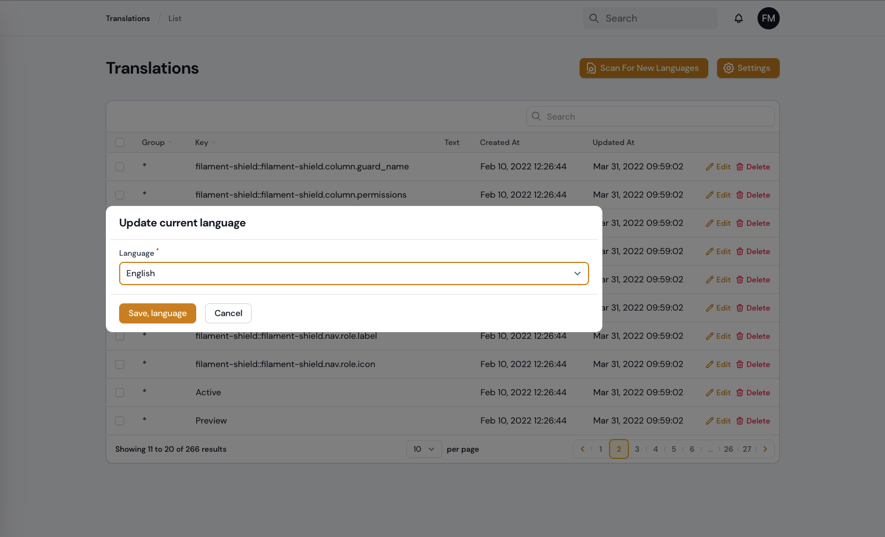Image resolution: width=885 pixels, height=537 pixels.
Task: Delete the Active translation row
Action: click(x=753, y=393)
